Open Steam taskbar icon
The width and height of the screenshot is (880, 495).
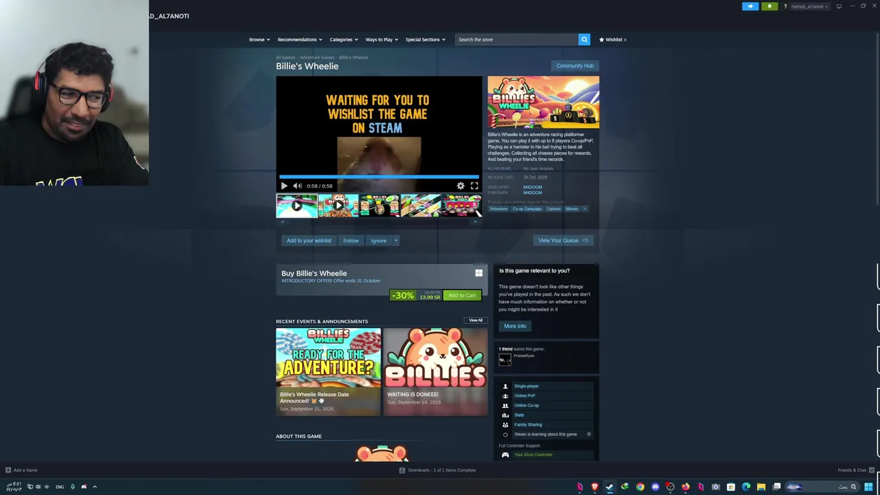(x=609, y=487)
